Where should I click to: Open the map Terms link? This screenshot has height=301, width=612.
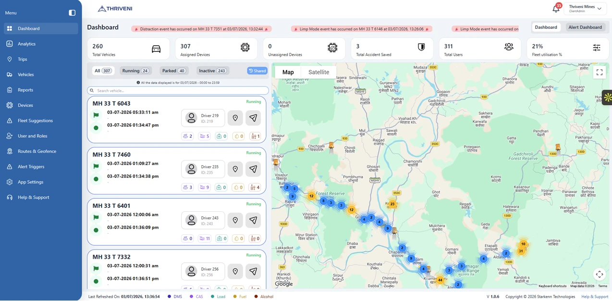(x=602, y=286)
